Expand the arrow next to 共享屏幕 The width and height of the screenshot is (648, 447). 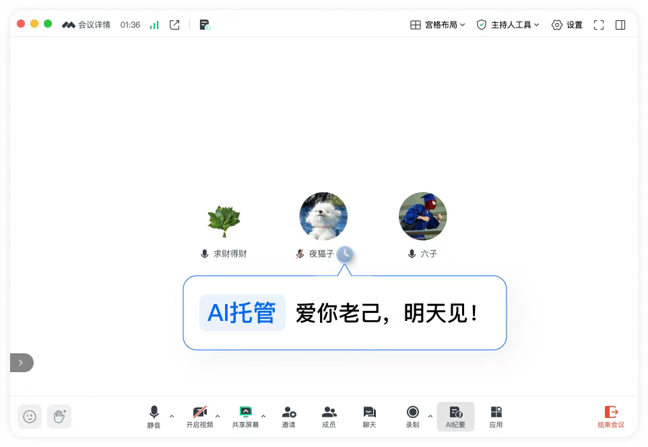click(263, 416)
